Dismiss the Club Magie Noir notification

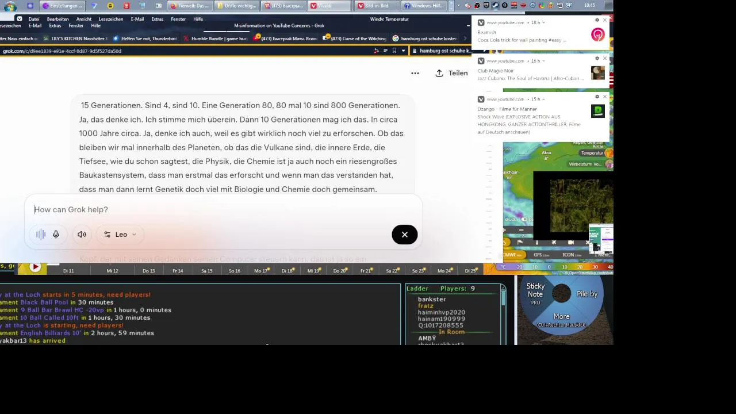click(604, 58)
